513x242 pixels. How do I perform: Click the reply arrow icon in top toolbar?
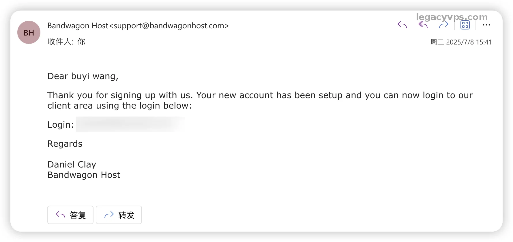[402, 25]
